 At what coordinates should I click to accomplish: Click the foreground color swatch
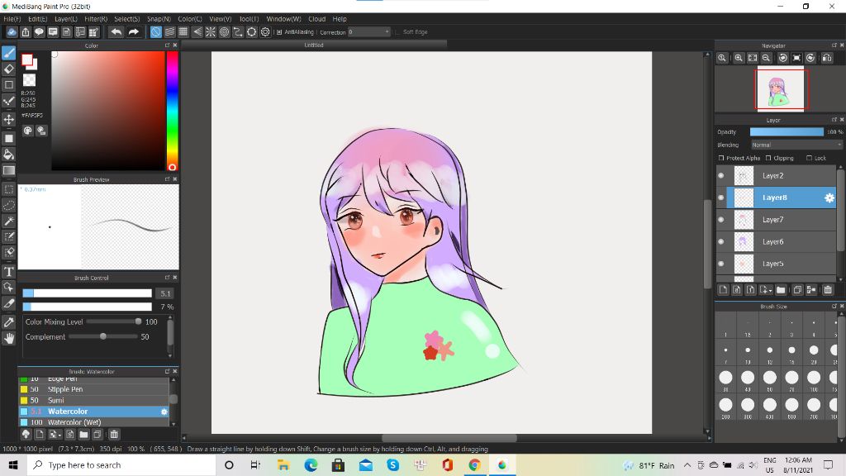point(27,59)
